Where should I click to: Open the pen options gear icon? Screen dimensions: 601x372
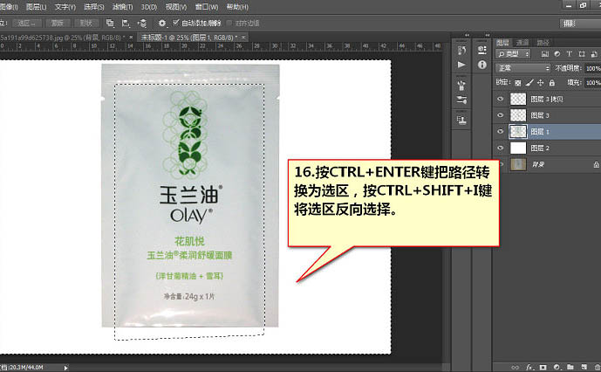pos(162,23)
